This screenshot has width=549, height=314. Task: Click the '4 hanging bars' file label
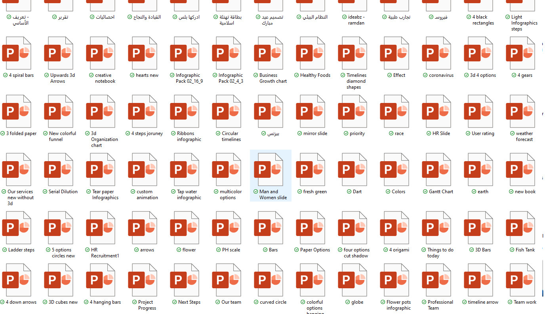[x=105, y=302]
